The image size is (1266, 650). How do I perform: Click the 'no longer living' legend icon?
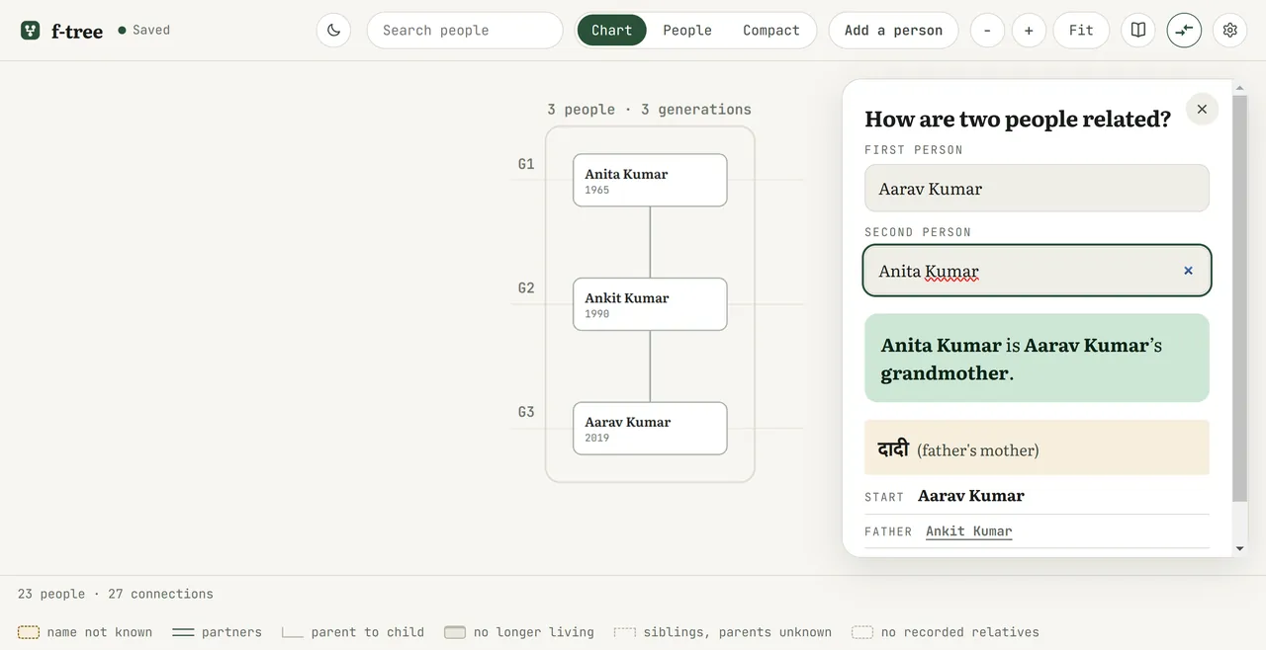(x=455, y=632)
